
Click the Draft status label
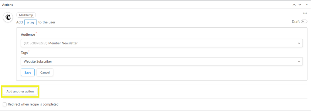click(296, 22)
